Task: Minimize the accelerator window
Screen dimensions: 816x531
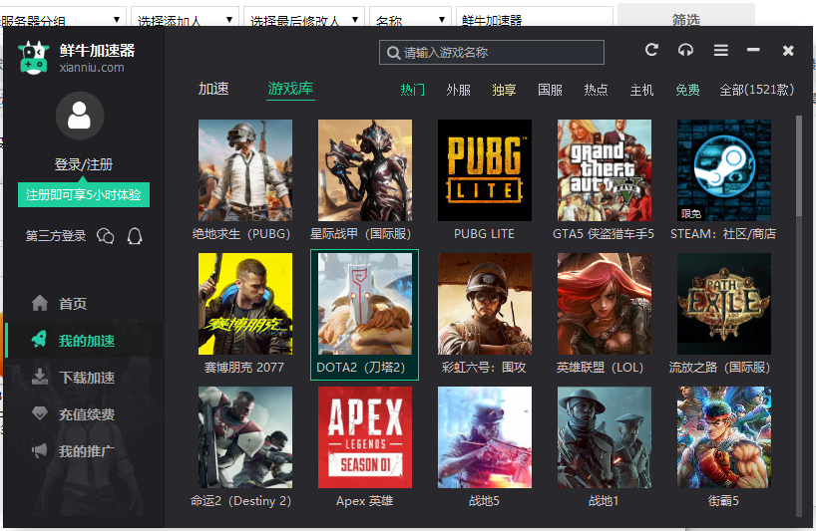Action: pyautogui.click(x=753, y=50)
